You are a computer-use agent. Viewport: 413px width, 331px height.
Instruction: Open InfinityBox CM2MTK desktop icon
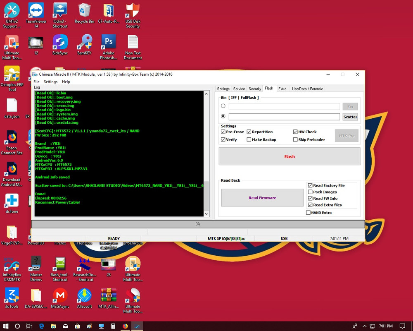[x=12, y=269]
